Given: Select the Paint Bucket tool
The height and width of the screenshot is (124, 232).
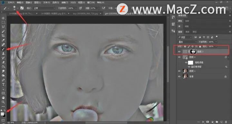Looking at the screenshot, I should 3,67.
